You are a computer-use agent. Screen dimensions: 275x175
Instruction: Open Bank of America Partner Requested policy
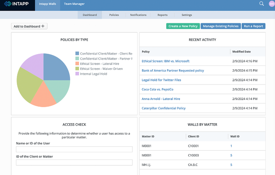[173, 71]
